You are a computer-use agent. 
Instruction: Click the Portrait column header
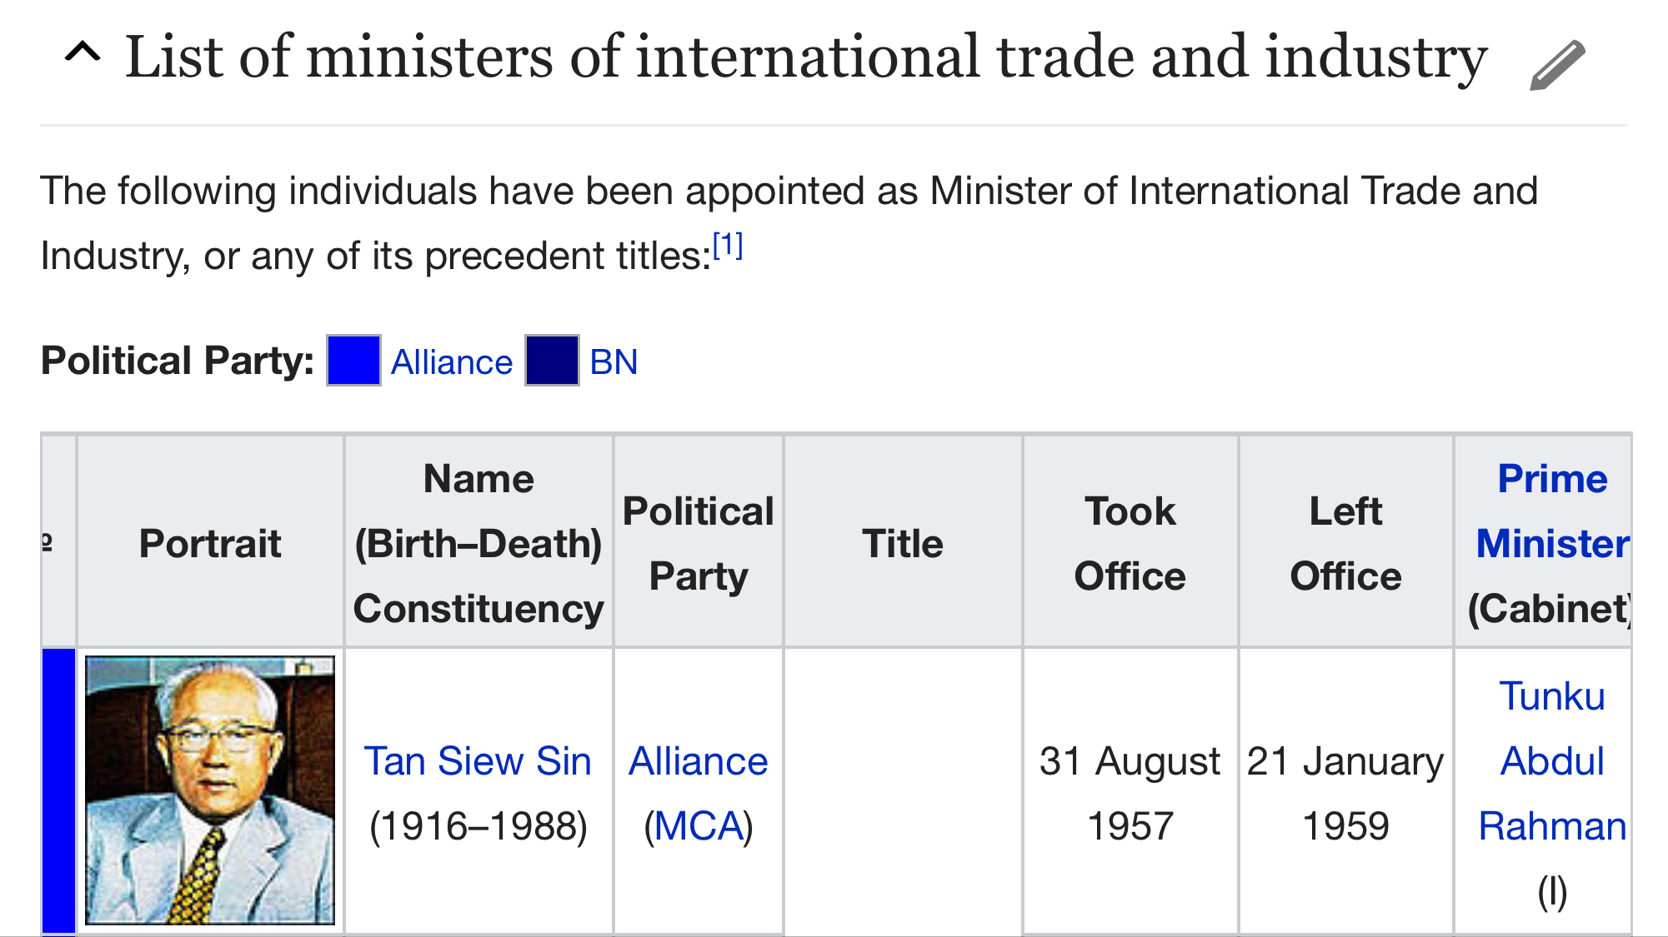tap(210, 543)
